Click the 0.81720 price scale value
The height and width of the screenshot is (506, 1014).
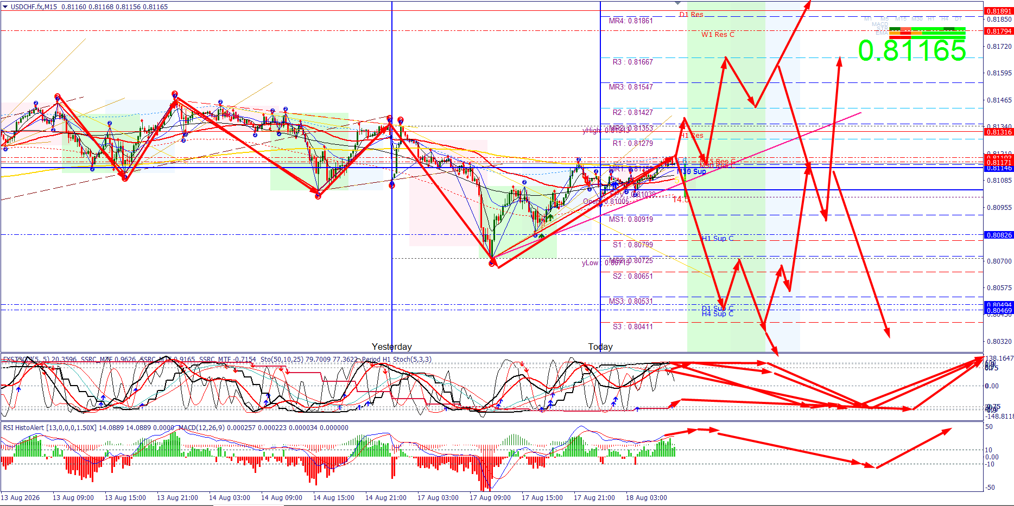click(x=999, y=47)
